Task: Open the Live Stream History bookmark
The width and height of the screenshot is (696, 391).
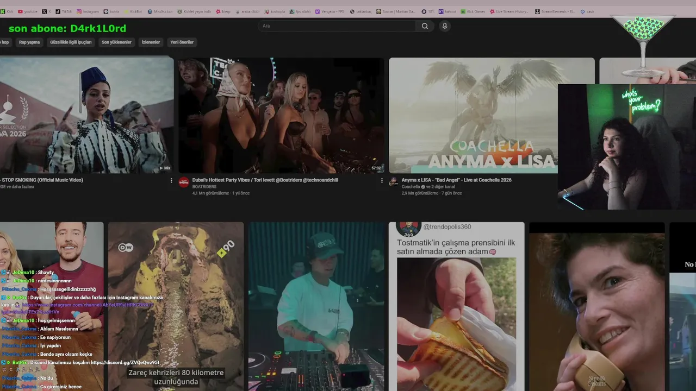Action: click(x=509, y=11)
